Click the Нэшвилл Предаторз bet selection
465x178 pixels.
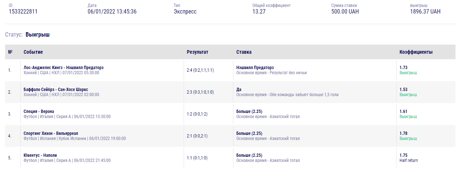(255, 68)
